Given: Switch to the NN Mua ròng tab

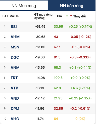Looking at the screenshot, I should coord(24,6).
